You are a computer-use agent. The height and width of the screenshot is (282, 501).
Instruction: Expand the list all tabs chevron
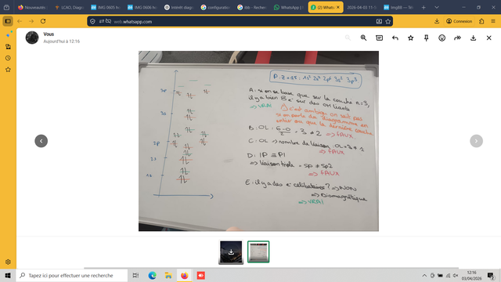tap(437, 7)
